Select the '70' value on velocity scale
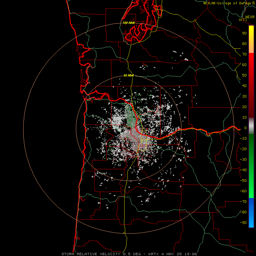256x256 pixels. (x=244, y=54)
